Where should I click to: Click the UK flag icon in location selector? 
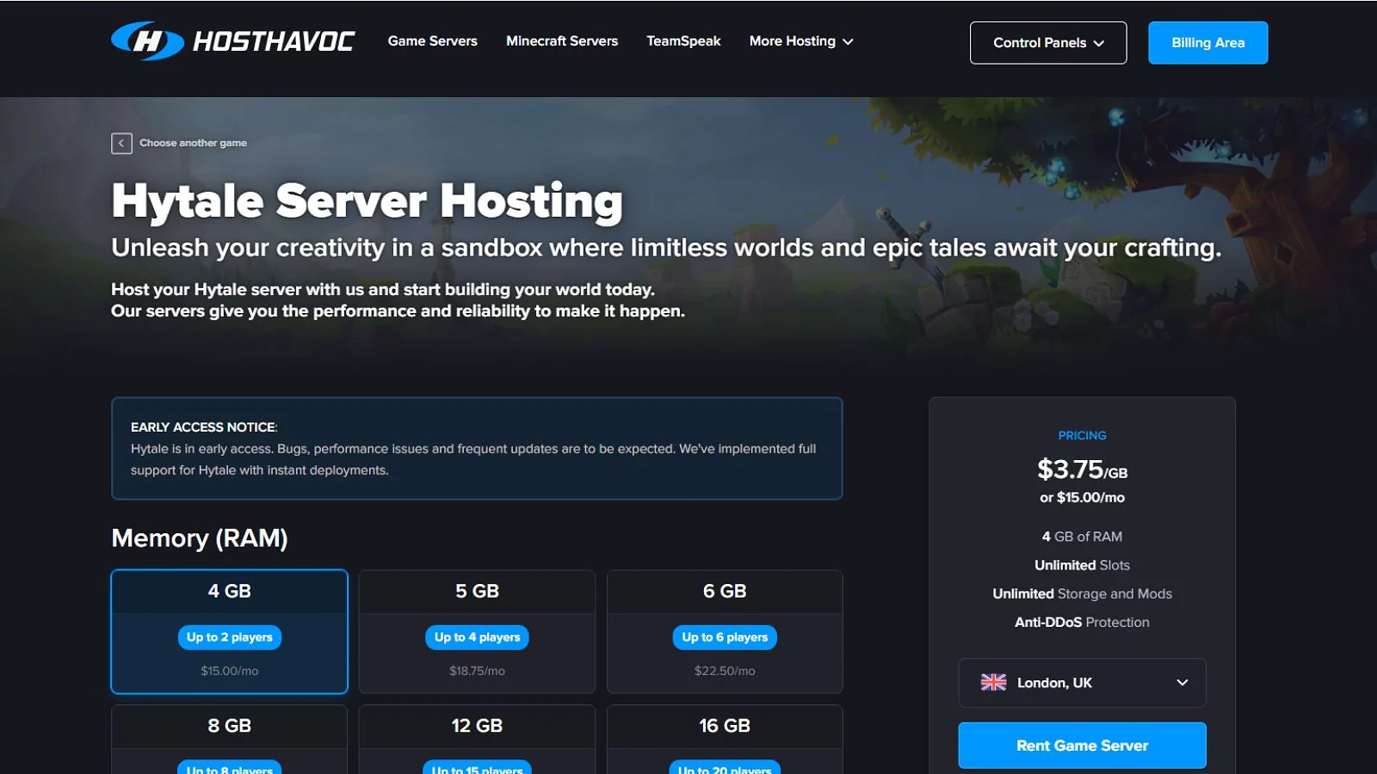(x=993, y=682)
